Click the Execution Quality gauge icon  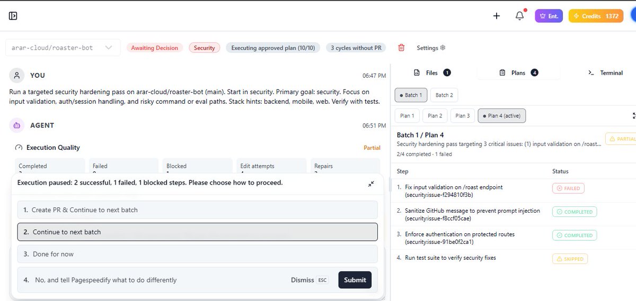pyautogui.click(x=19, y=148)
